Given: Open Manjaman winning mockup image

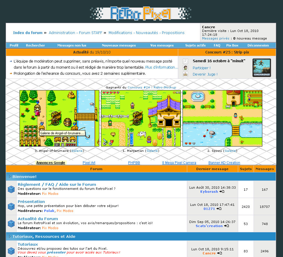Looking at the screenshot, I should tap(141, 118).
